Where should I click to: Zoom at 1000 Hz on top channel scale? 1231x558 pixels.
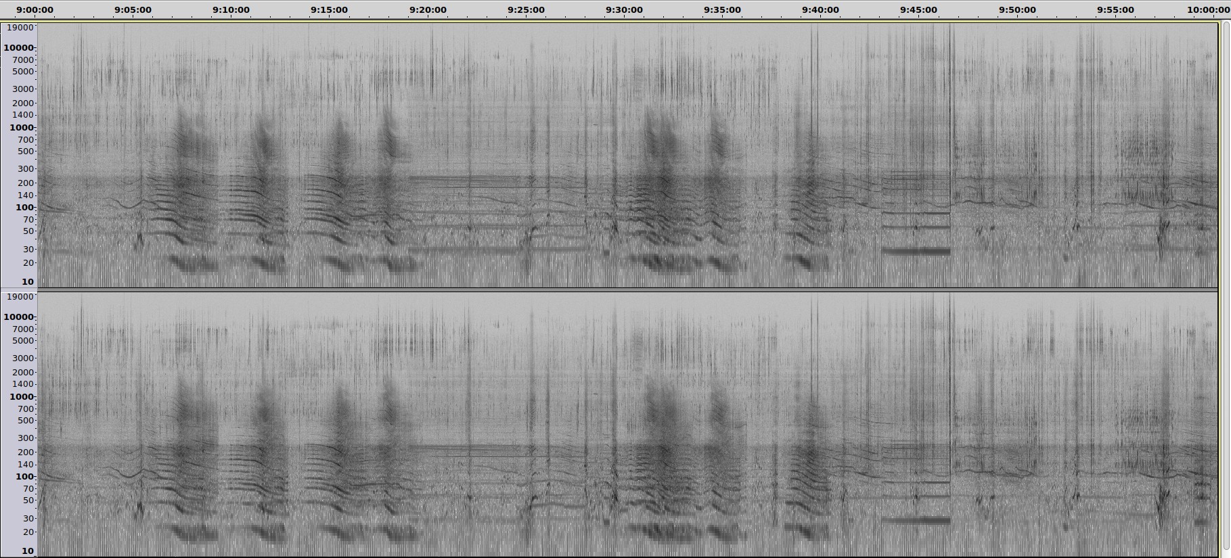coord(20,127)
